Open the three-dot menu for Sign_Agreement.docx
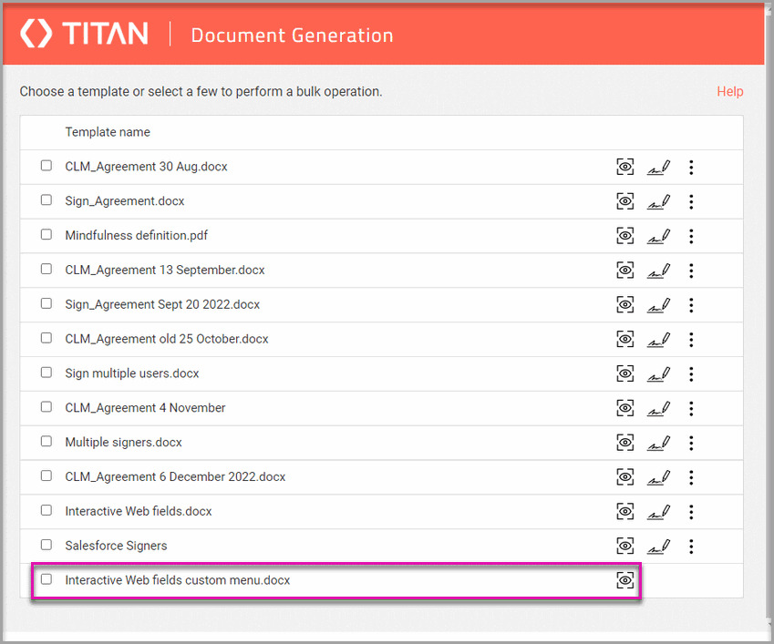 (x=691, y=202)
